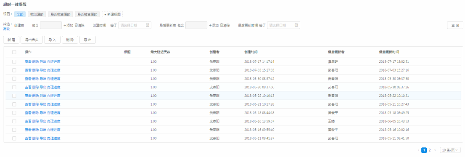Screen dimensions: 465x157
Task: Click the + 新建视图 button
Action: 112,14
